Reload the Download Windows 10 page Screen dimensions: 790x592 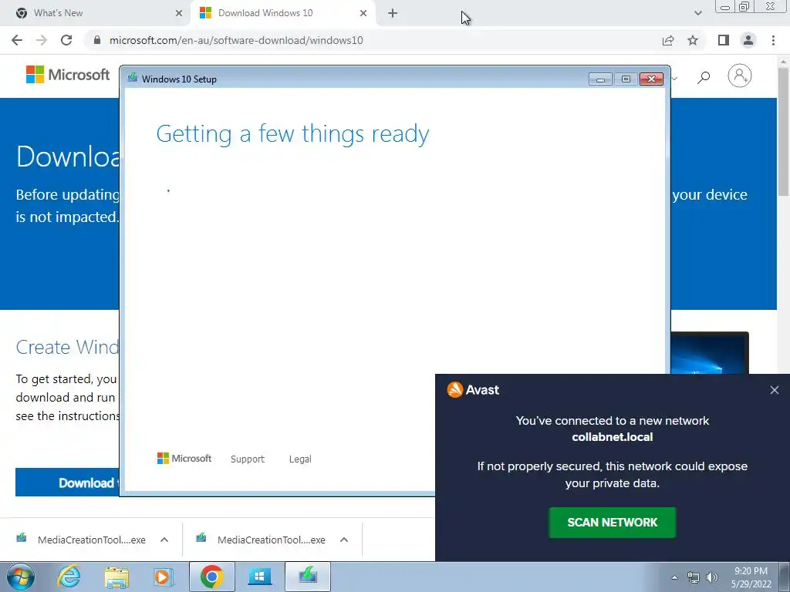tap(66, 40)
